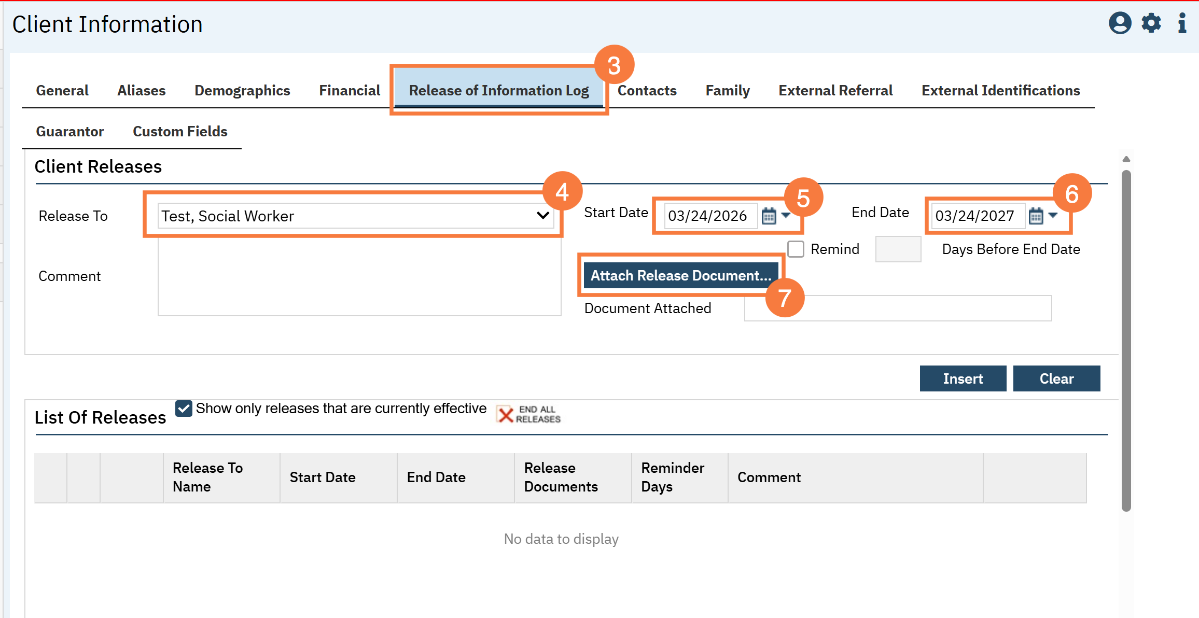Open the Start Date calendar picker
Viewport: 1199px width, 618px height.
[x=769, y=216]
